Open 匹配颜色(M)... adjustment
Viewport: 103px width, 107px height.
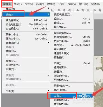(72, 100)
